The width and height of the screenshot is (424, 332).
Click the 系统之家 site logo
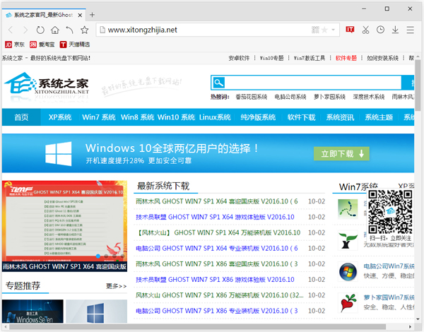47,85
